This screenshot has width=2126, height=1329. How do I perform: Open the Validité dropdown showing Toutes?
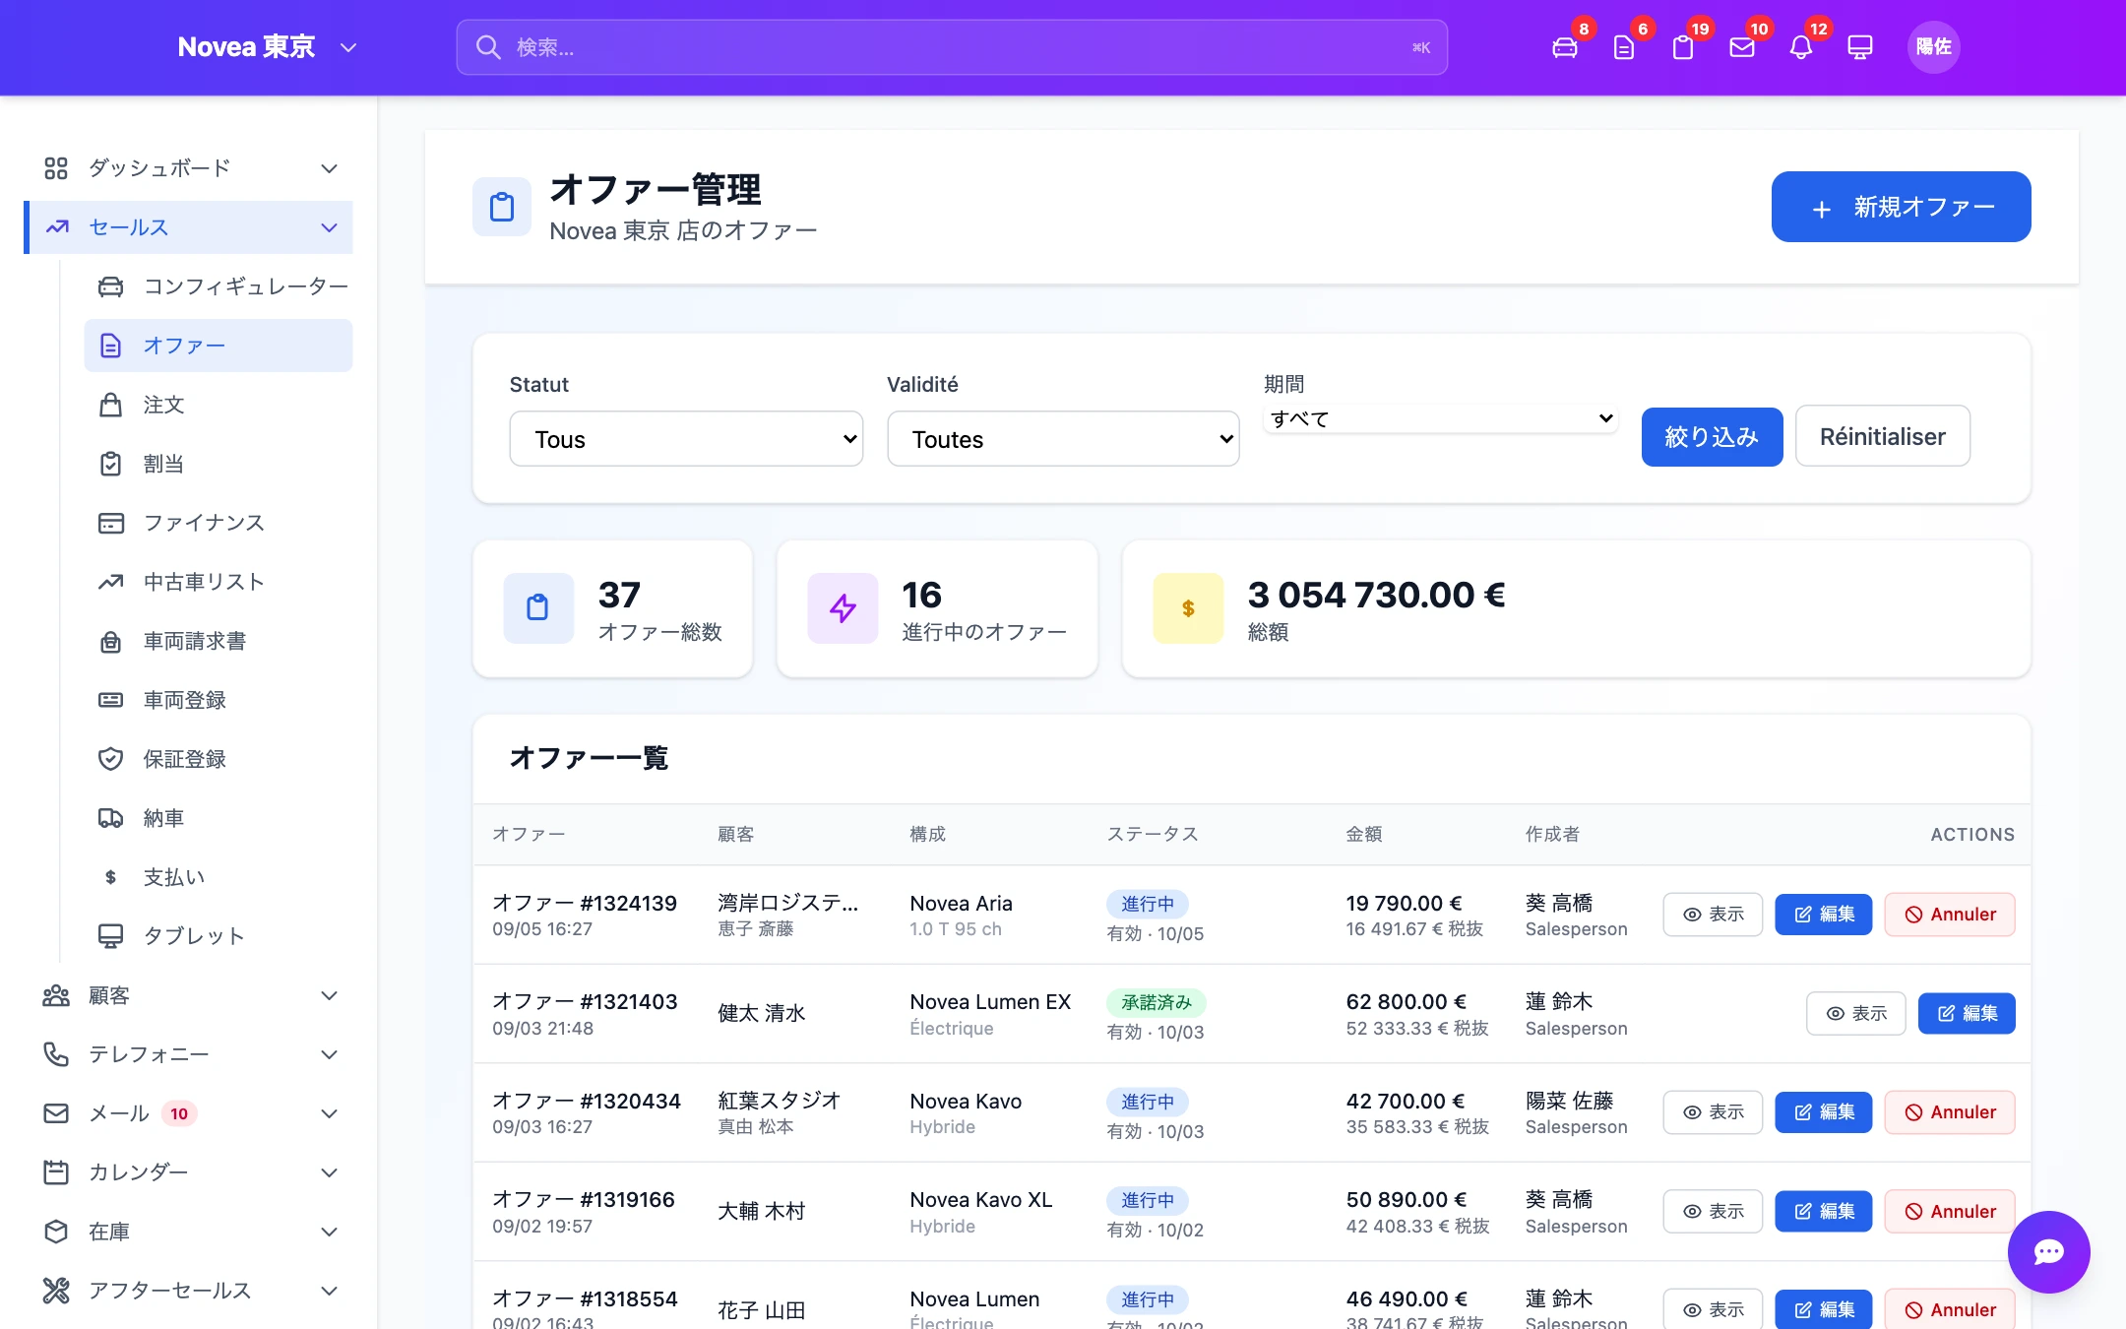tap(1063, 439)
